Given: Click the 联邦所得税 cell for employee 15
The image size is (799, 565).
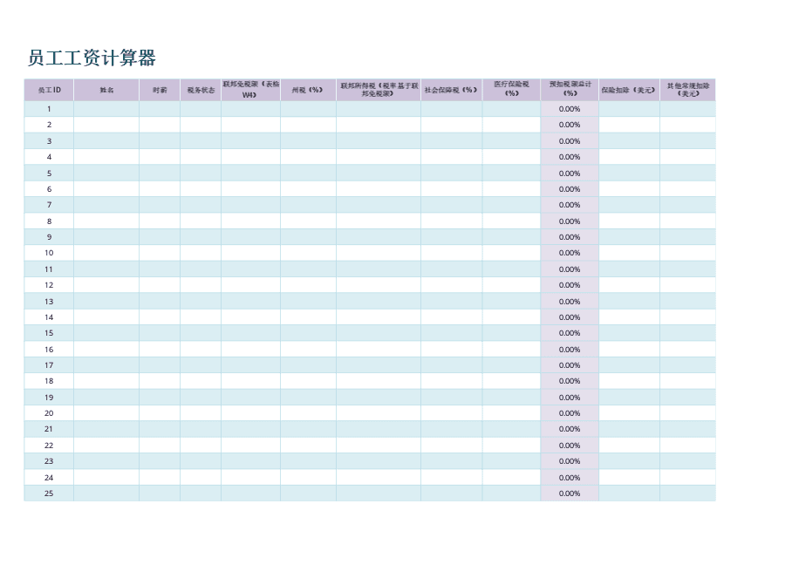Looking at the screenshot, I should (379, 333).
